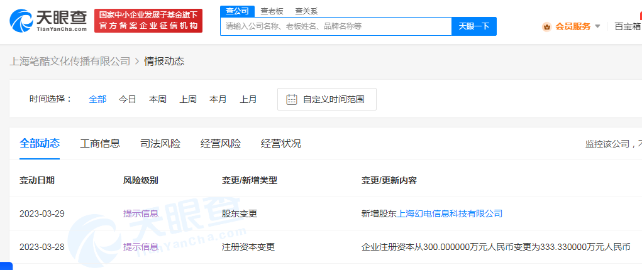Click the crown icon beside 会员服务
642x270 pixels.
pyautogui.click(x=546, y=27)
